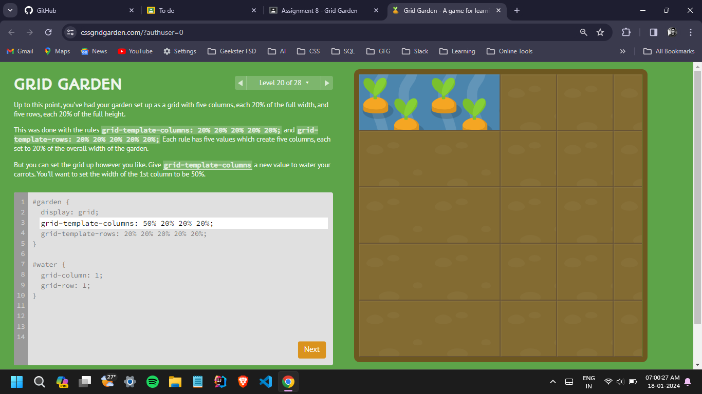Open Spotify from the taskbar
Image resolution: width=702 pixels, height=394 pixels.
[153, 382]
